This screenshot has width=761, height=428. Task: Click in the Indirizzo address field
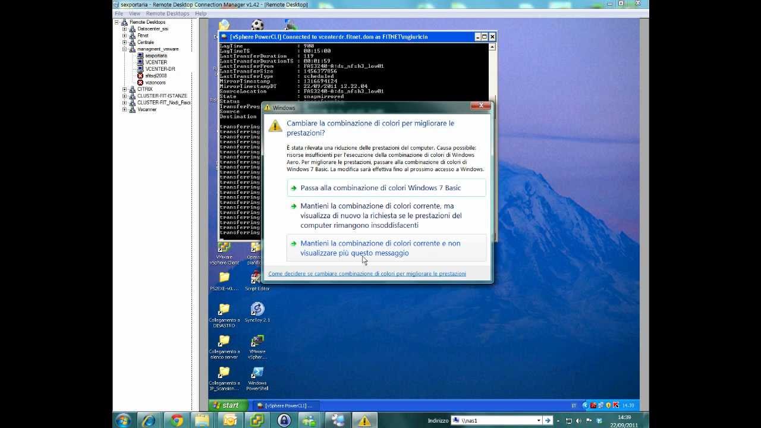(x=496, y=420)
